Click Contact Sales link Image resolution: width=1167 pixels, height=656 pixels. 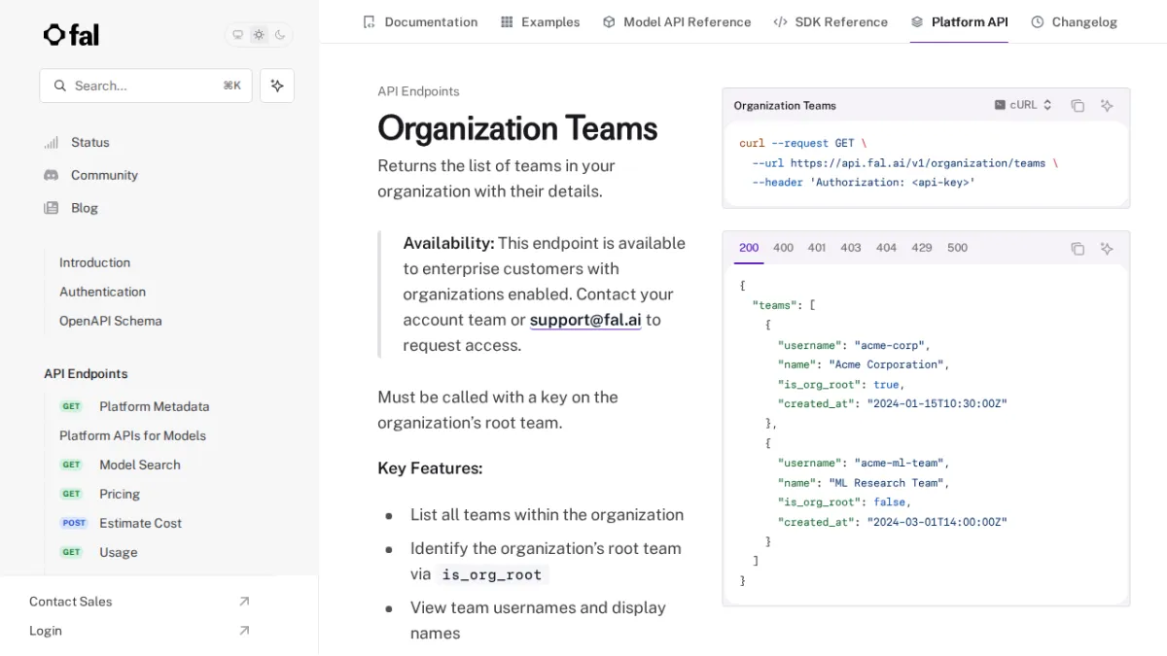coord(70,602)
